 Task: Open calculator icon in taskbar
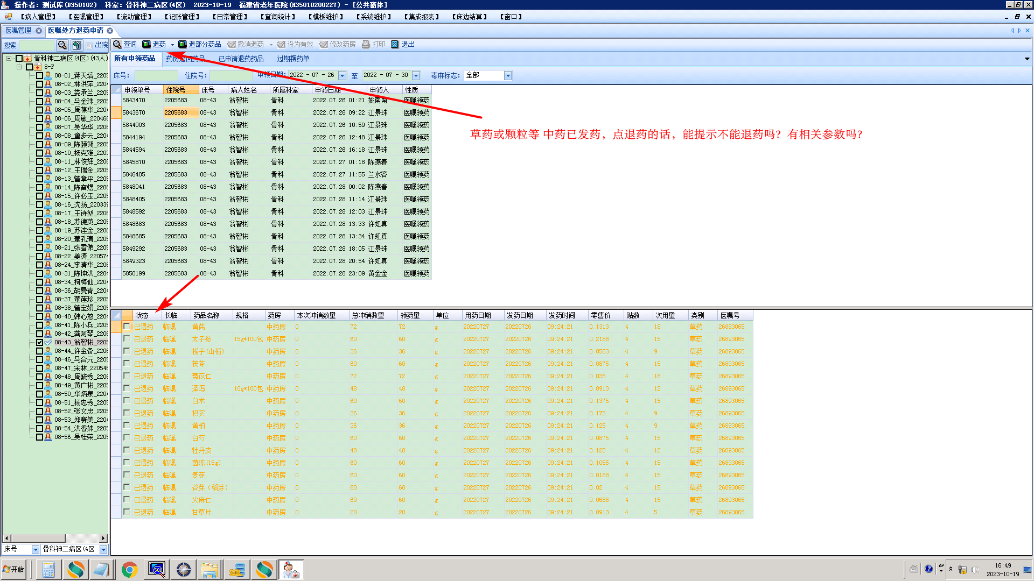[48, 569]
